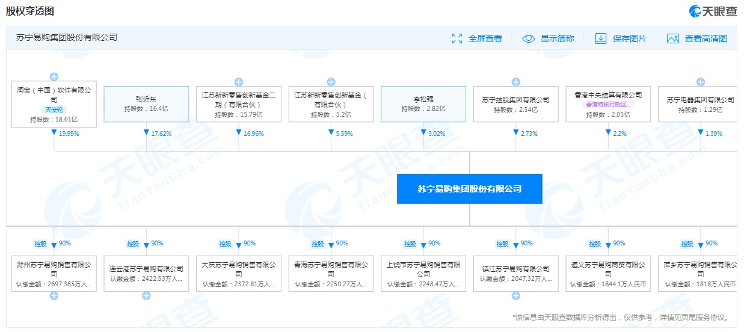Image resolution: width=744 pixels, height=332 pixels.
Task: Select the 香港中央结算有限公司 card
Action: [608, 104]
